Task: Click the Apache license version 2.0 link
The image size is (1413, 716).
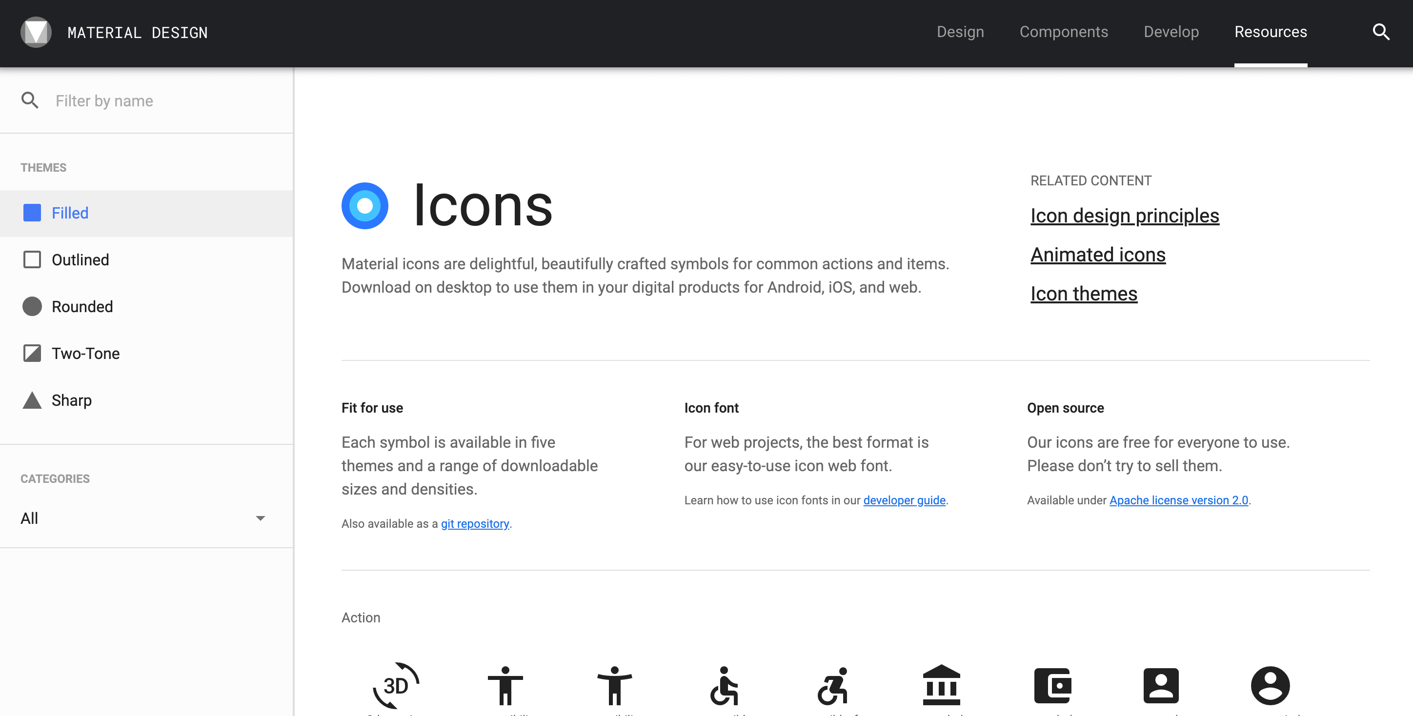Action: click(x=1179, y=499)
